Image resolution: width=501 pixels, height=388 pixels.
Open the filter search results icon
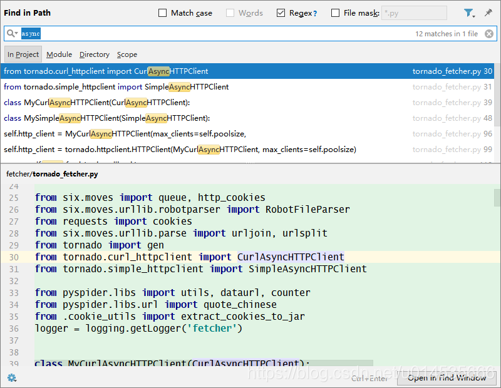point(469,13)
